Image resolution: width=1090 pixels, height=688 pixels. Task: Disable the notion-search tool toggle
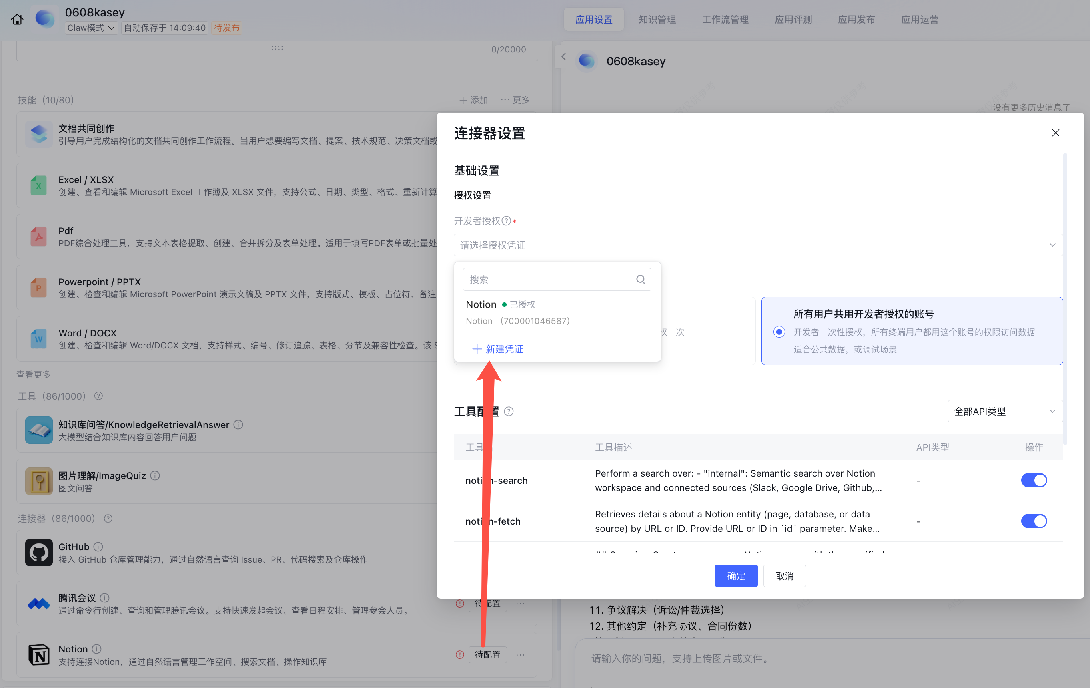1034,480
